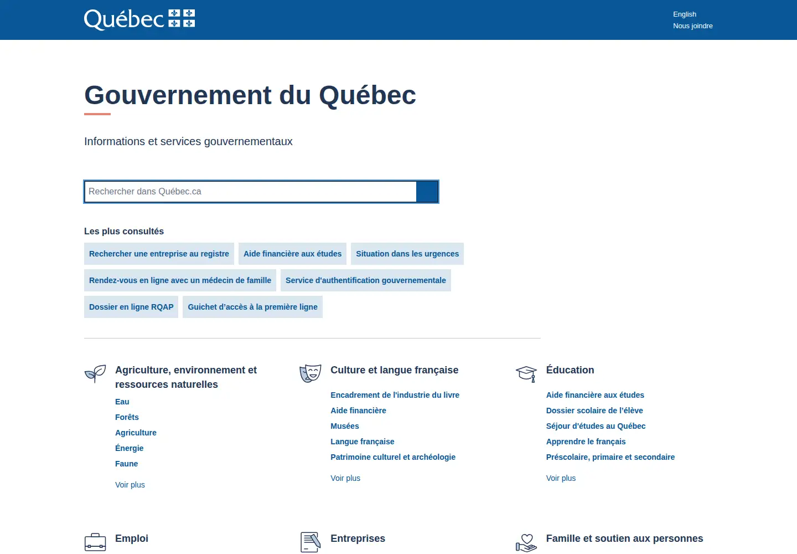This screenshot has height=554, width=797.
Task: Open Guichet d'accès à la première ligne
Action: [x=252, y=307]
